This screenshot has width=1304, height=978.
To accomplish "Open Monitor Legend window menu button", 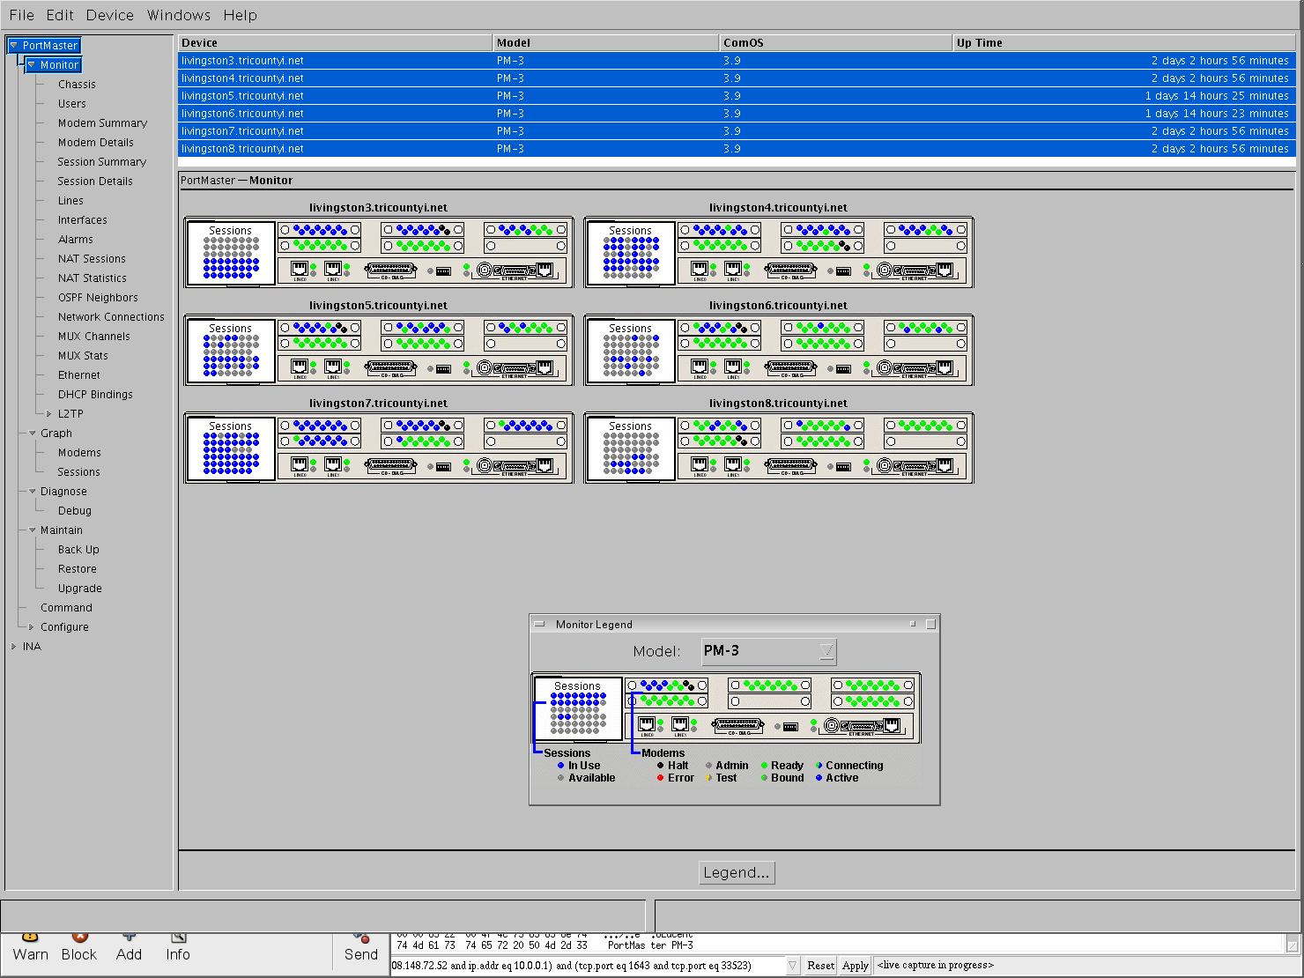I will (539, 624).
